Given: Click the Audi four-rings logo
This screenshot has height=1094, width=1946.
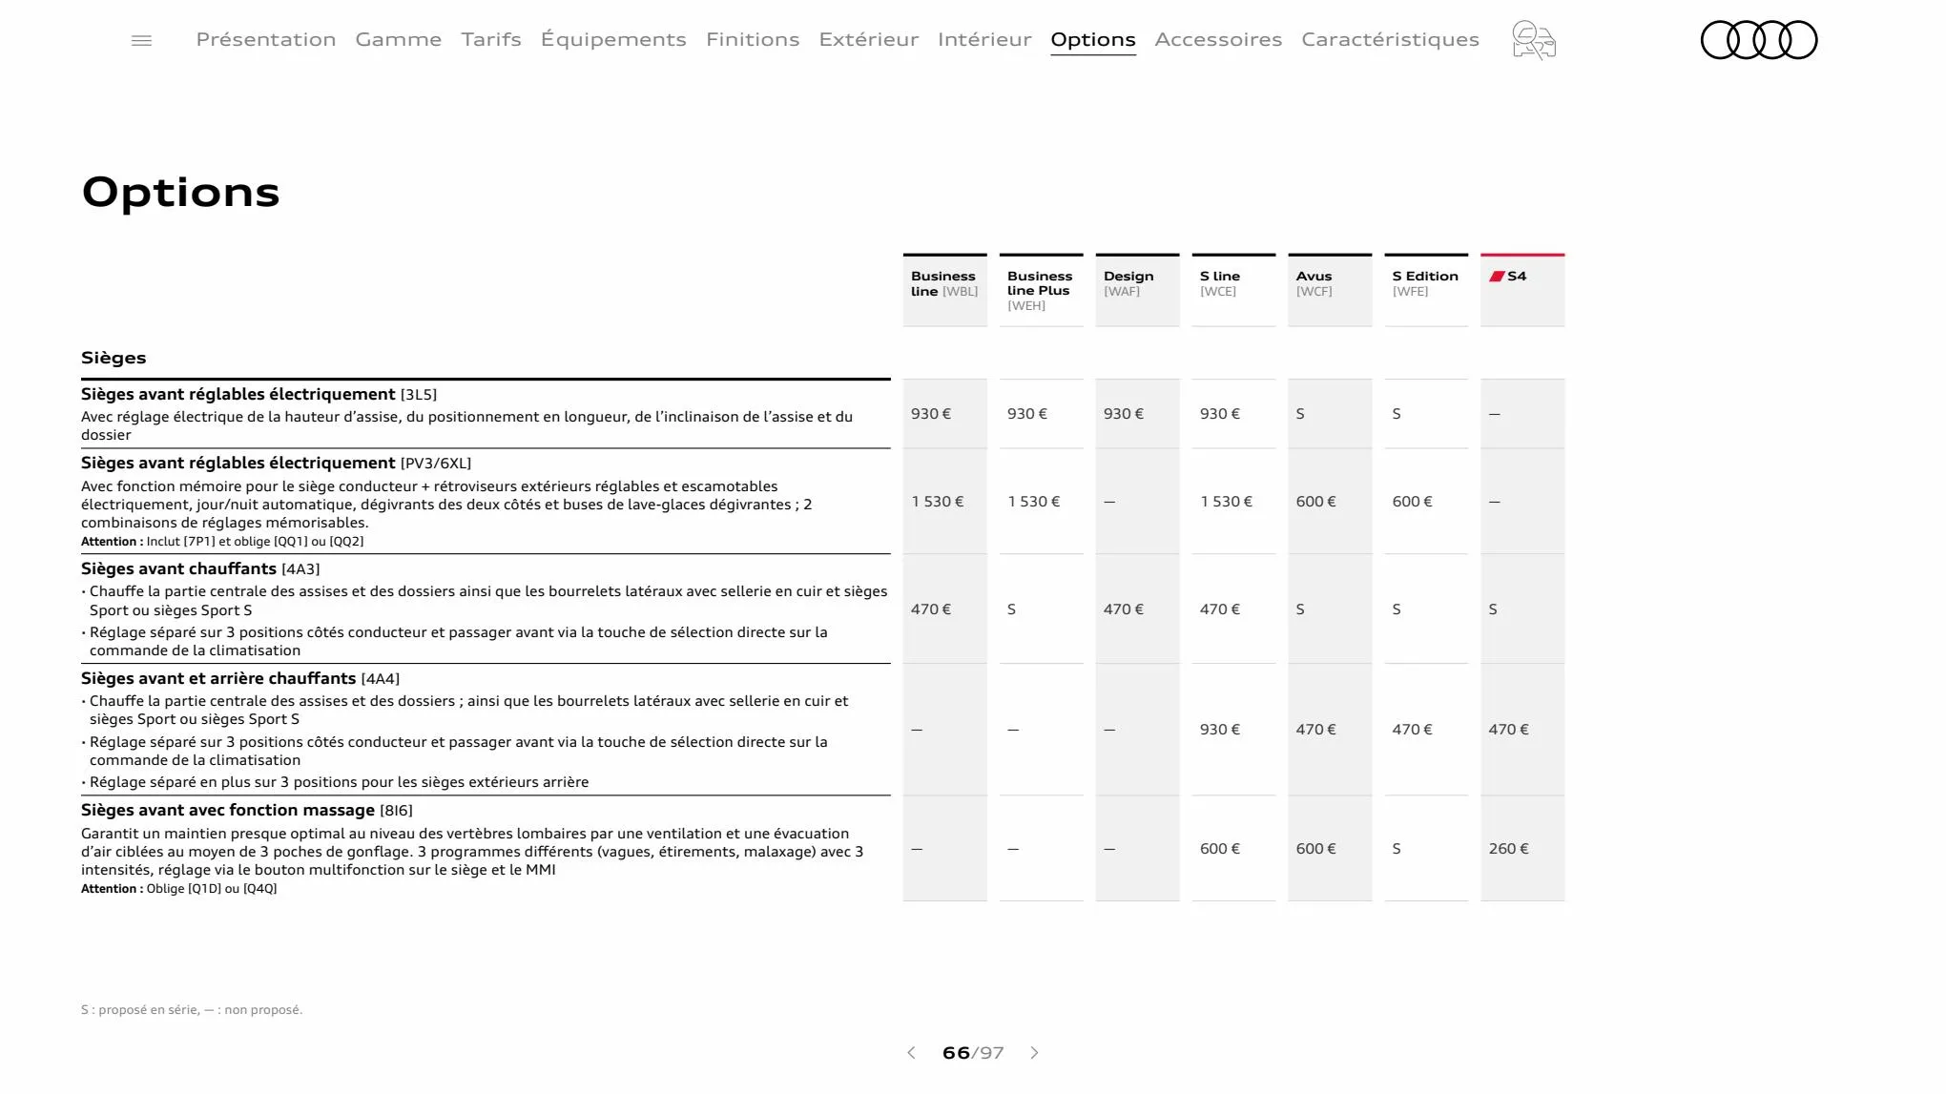Looking at the screenshot, I should pyautogui.click(x=1759, y=40).
